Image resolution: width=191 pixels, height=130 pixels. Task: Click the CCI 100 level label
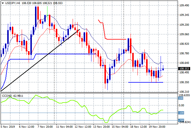(181, 98)
